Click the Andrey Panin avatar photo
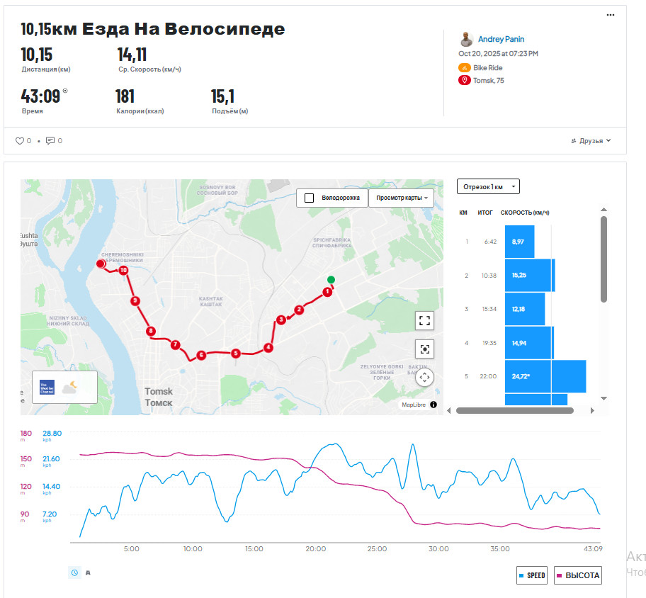646x598 pixels. tap(466, 39)
